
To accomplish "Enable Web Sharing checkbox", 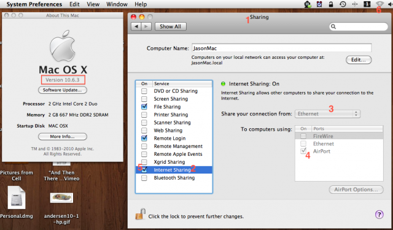I will [x=144, y=131].
